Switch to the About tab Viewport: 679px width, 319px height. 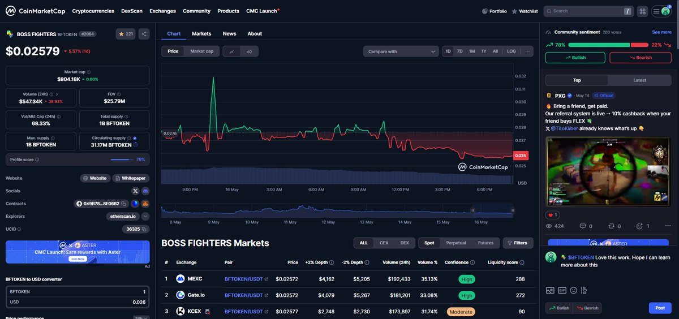(255, 34)
